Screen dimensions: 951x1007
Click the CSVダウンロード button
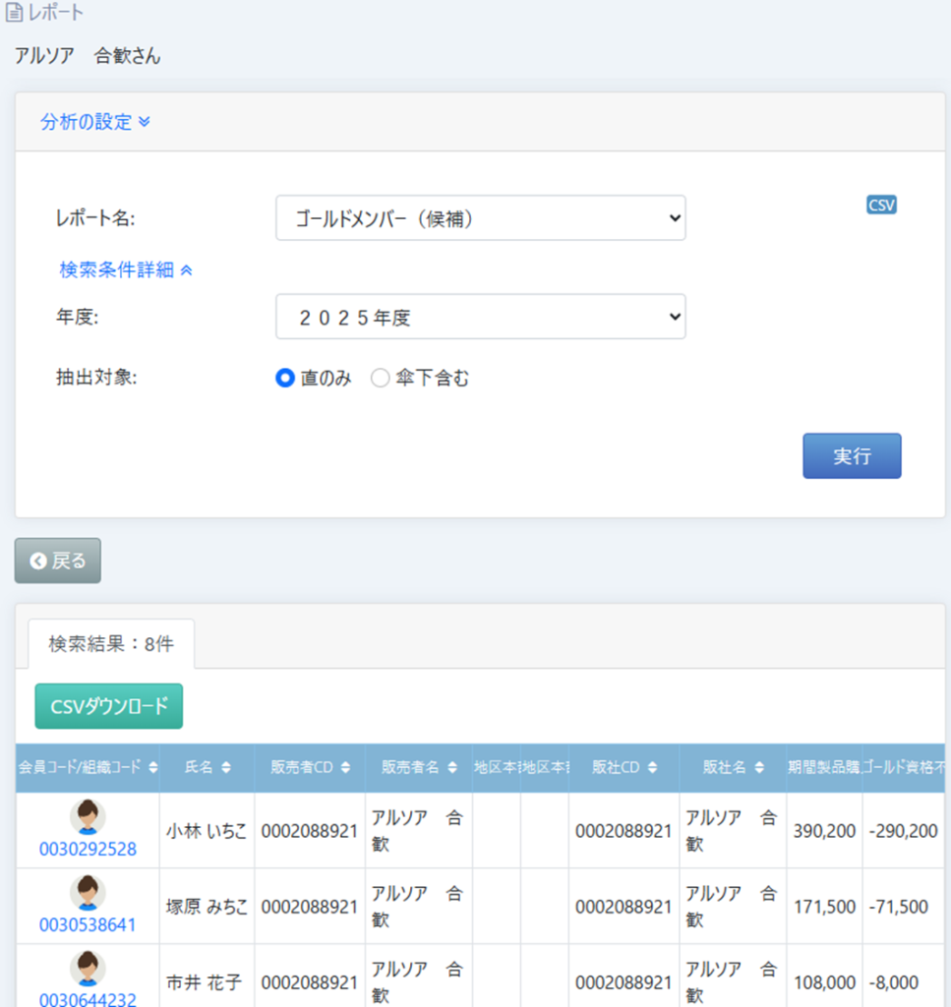click(x=109, y=706)
